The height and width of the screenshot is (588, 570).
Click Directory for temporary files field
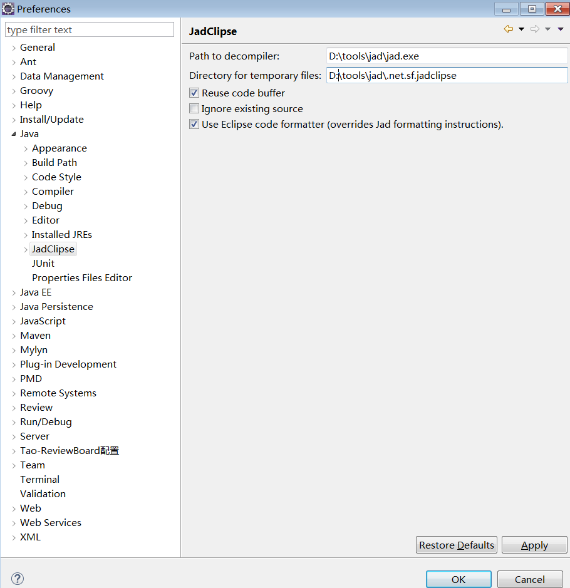pos(447,75)
